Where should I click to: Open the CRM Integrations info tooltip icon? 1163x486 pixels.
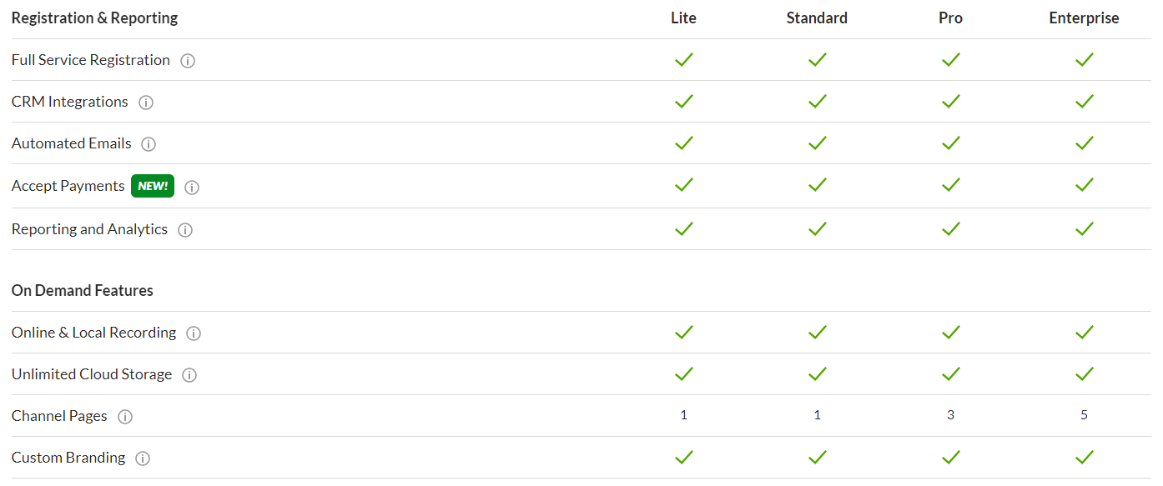[146, 103]
